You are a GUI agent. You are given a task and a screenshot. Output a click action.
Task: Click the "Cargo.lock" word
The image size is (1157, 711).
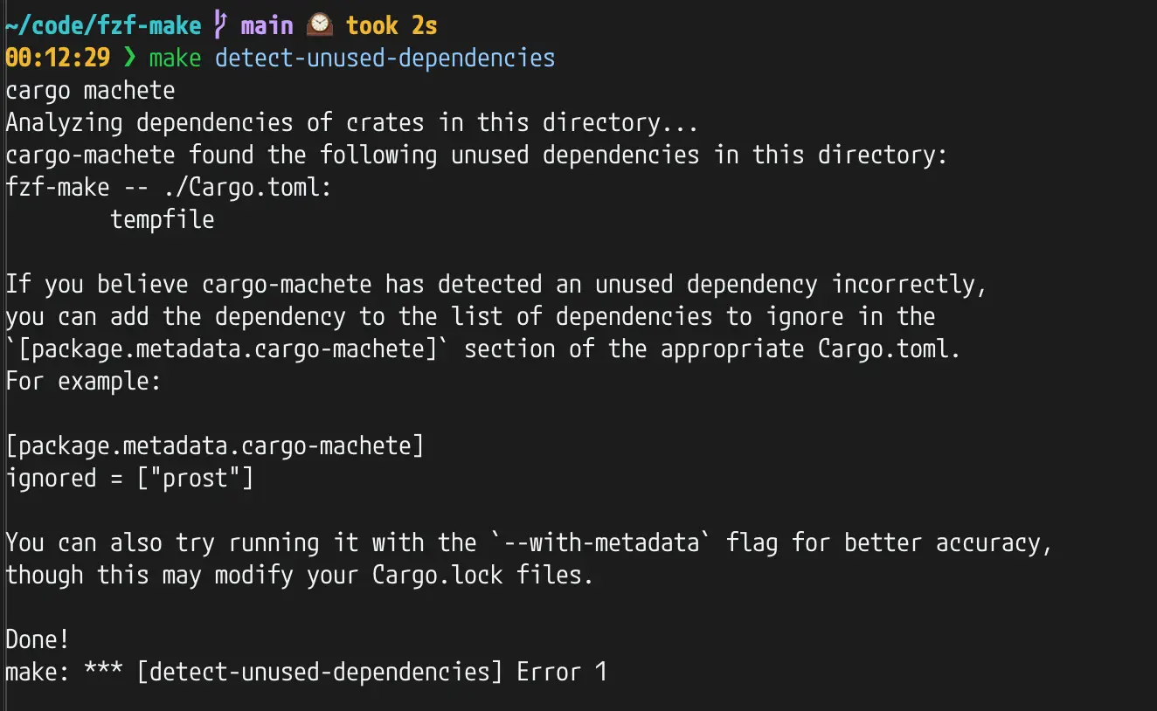point(437,575)
